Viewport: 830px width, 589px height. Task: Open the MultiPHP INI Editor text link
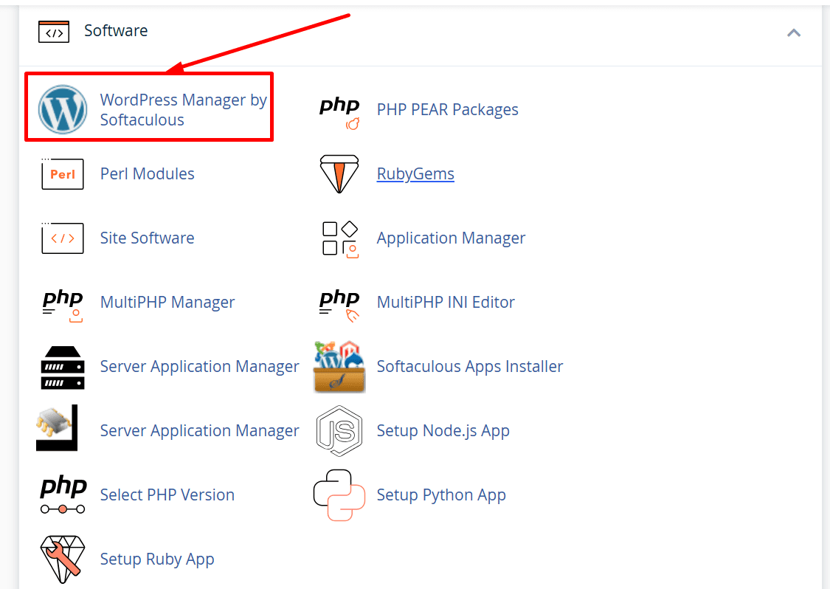pos(446,302)
